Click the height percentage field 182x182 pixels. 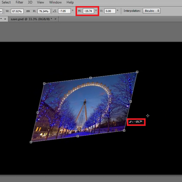pos(44,11)
